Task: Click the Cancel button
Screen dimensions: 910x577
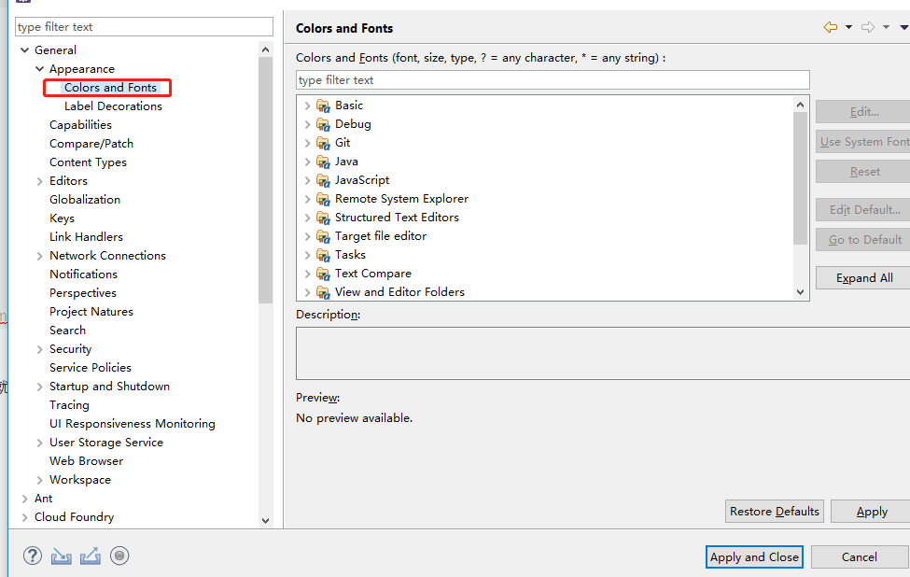Action: click(860, 557)
